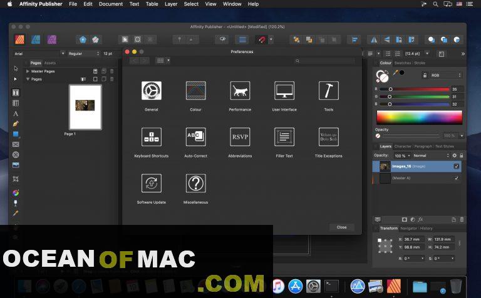Collapse the Pages section

coord(28,79)
